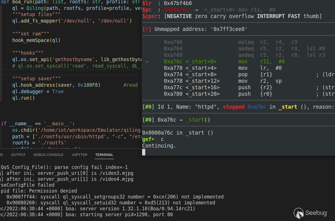Select the 0x180F8 address in hook_address
This screenshot has width=335, height=221.
click(x=89, y=85)
